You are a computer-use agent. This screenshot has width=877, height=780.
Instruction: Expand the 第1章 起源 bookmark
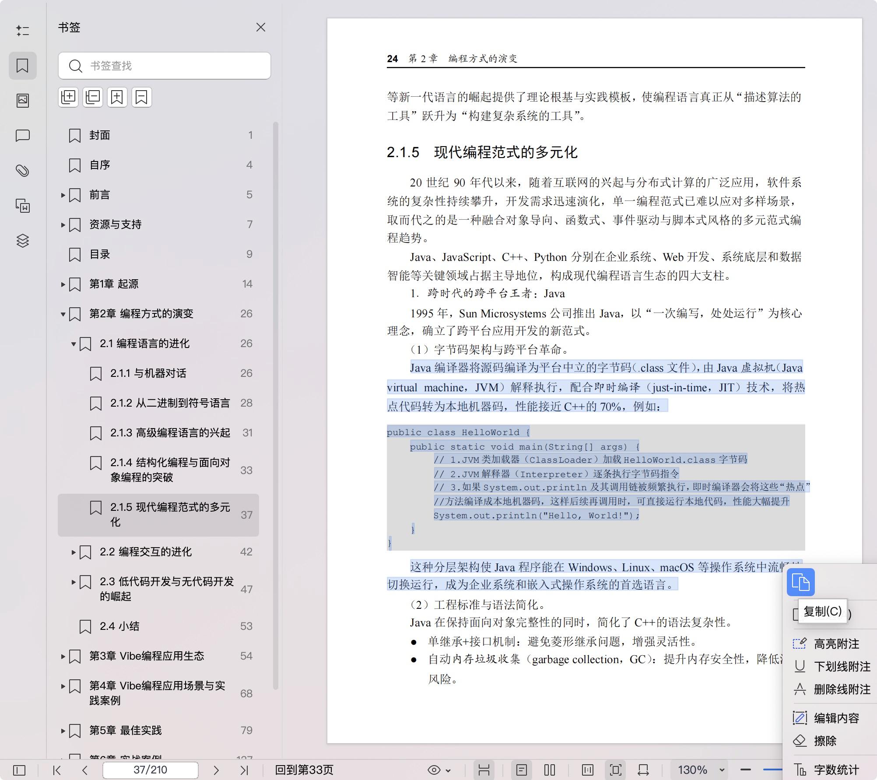63,284
